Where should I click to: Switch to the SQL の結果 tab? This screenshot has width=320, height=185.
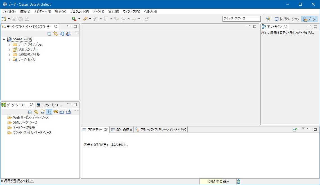(x=122, y=130)
